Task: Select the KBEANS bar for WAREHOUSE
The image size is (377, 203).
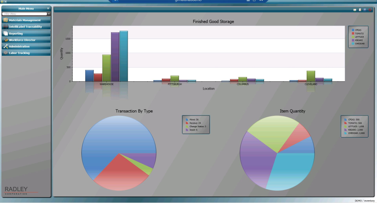Action: (115, 57)
